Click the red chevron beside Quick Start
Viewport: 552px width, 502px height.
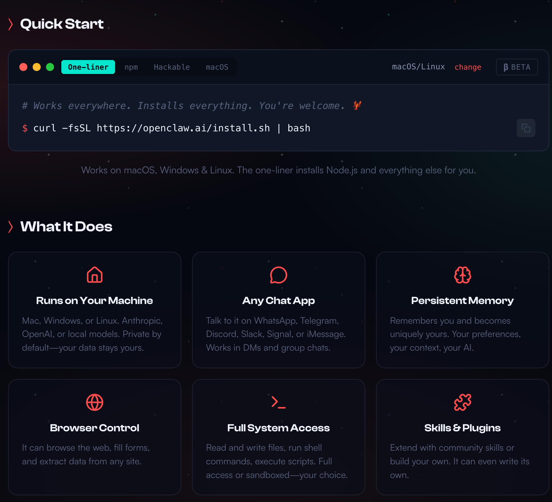tap(11, 24)
